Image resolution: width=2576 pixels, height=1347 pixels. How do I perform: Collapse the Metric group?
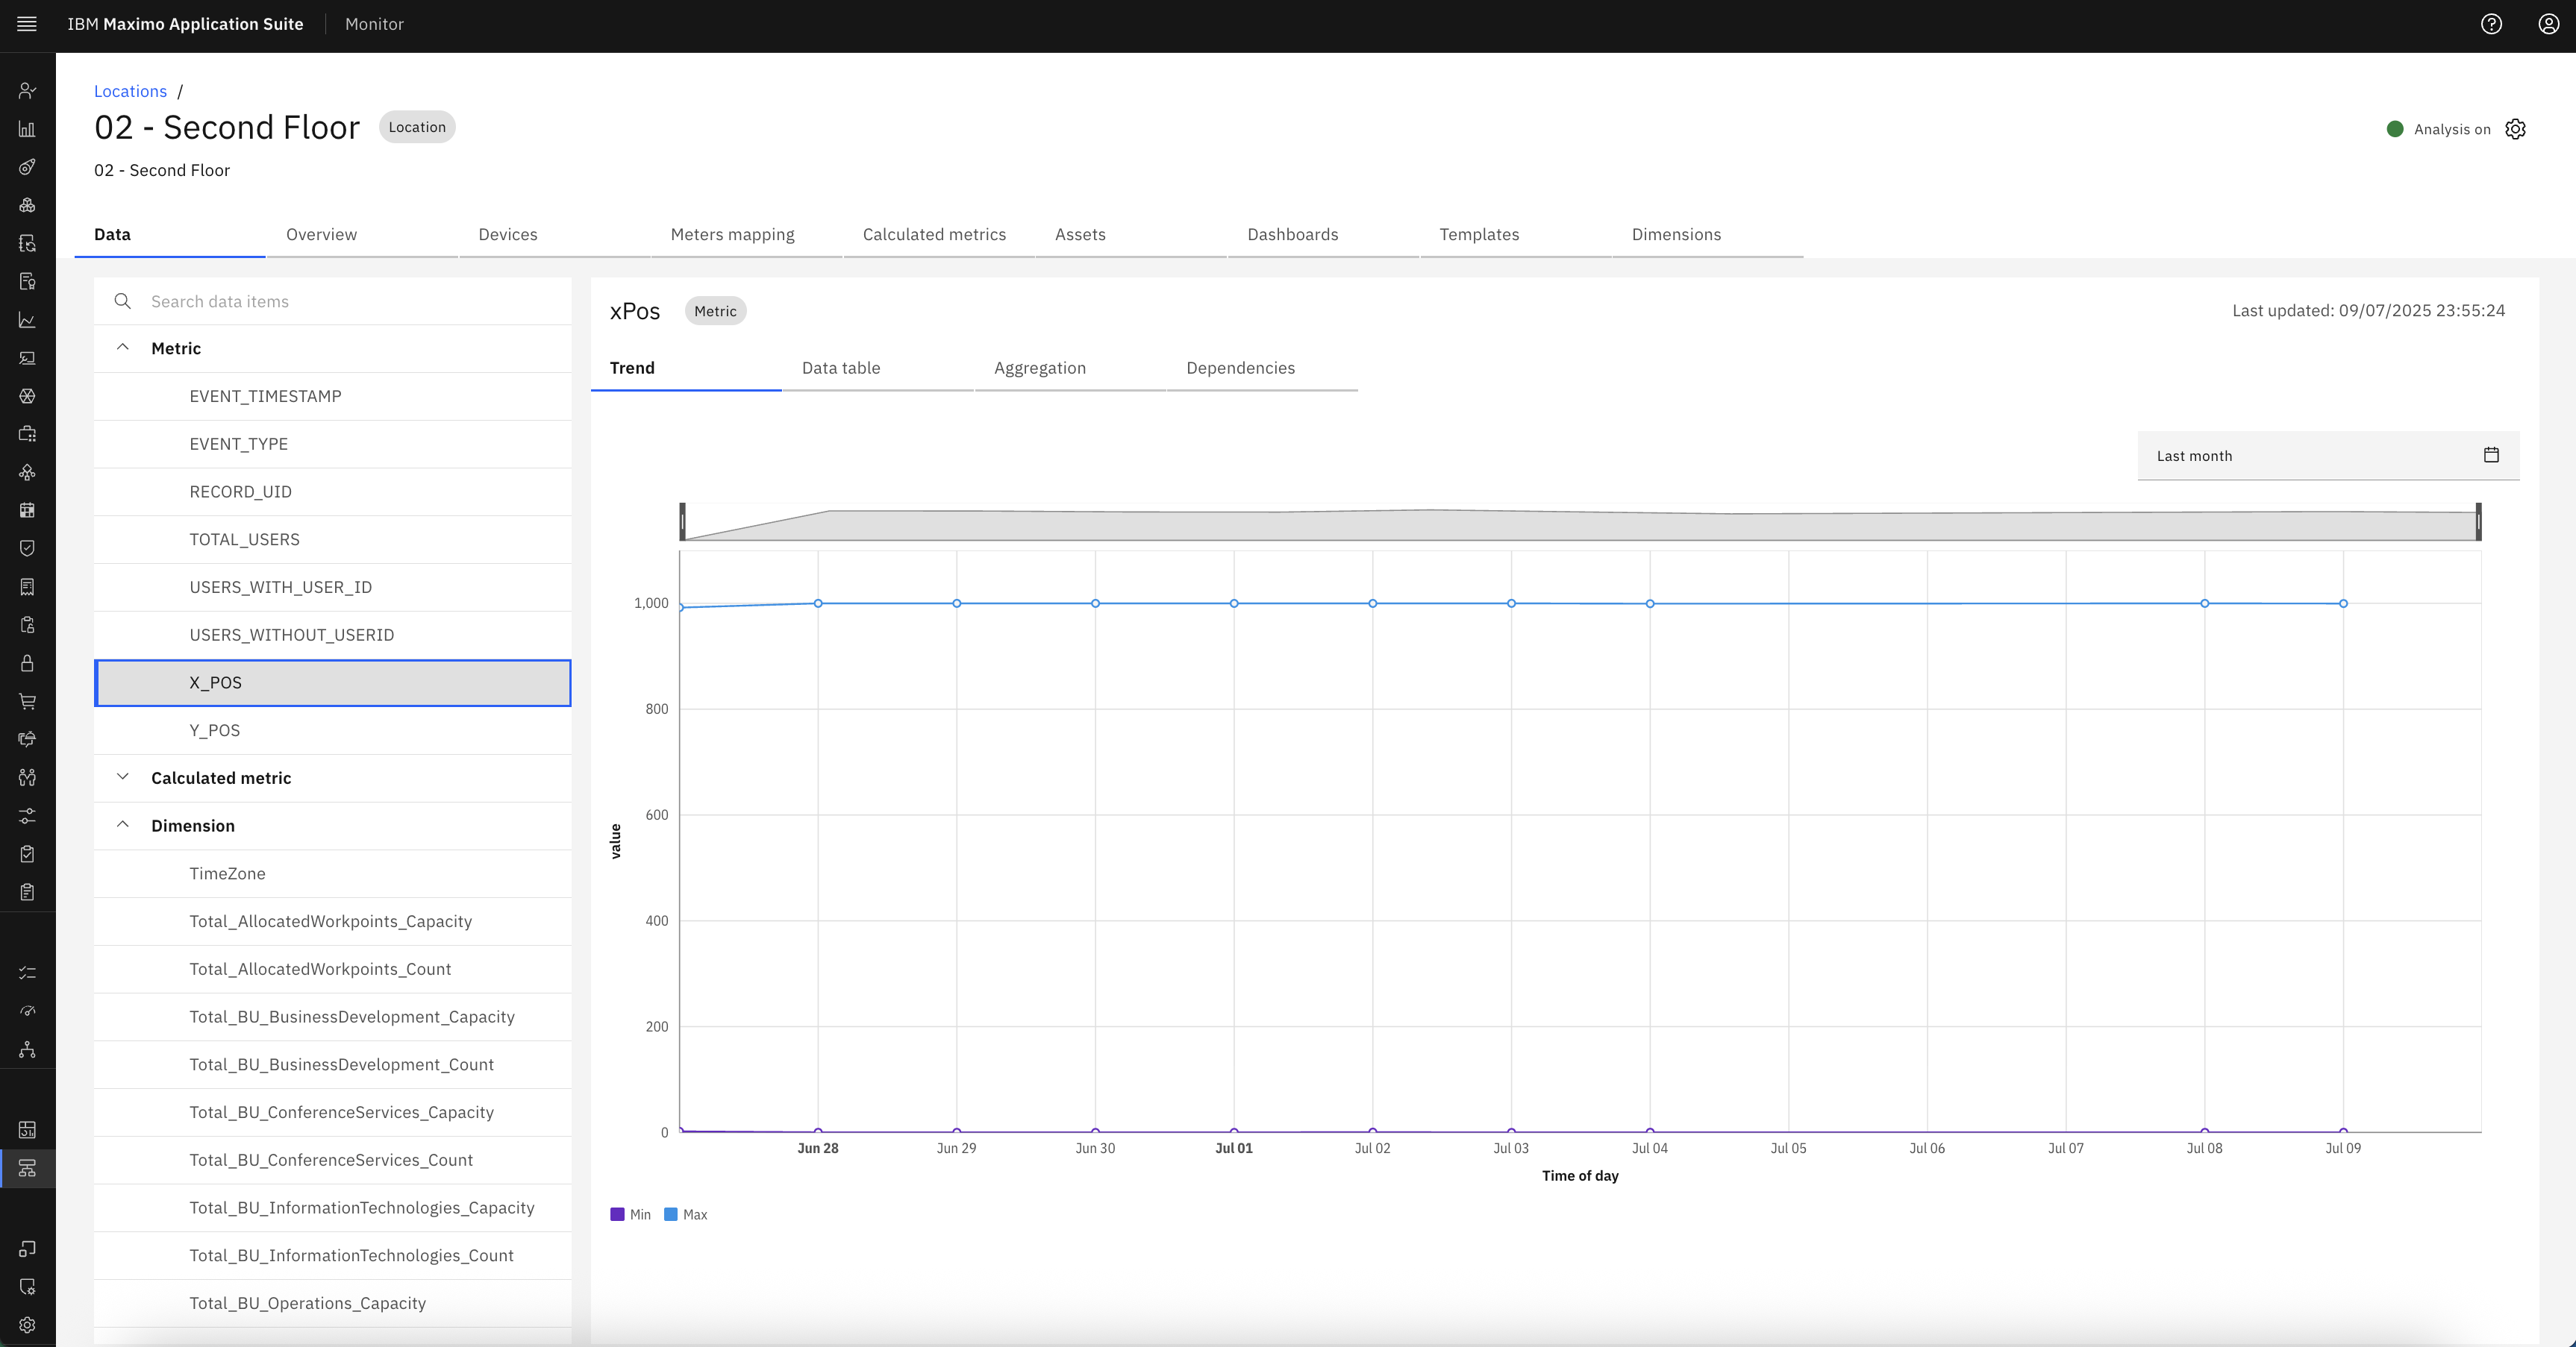(123, 347)
